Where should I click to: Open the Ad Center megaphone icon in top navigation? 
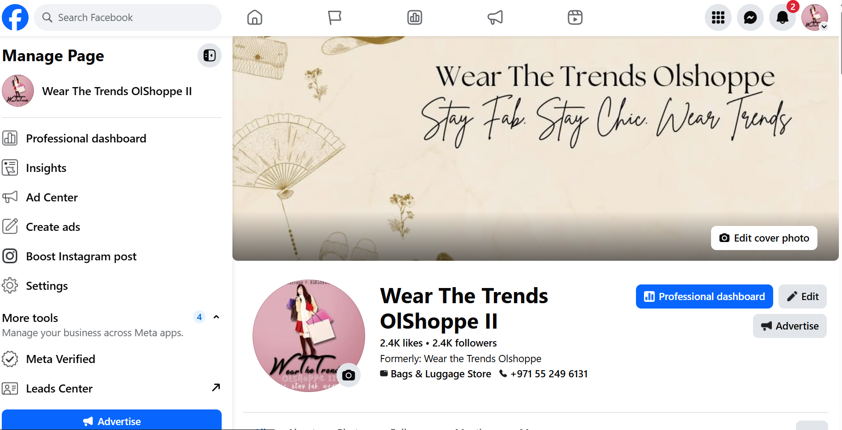[x=495, y=17]
